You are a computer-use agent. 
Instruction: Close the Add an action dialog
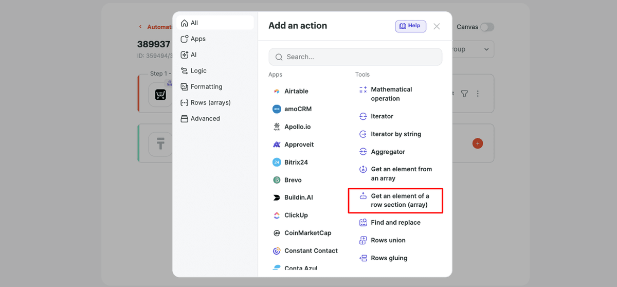pyautogui.click(x=437, y=26)
